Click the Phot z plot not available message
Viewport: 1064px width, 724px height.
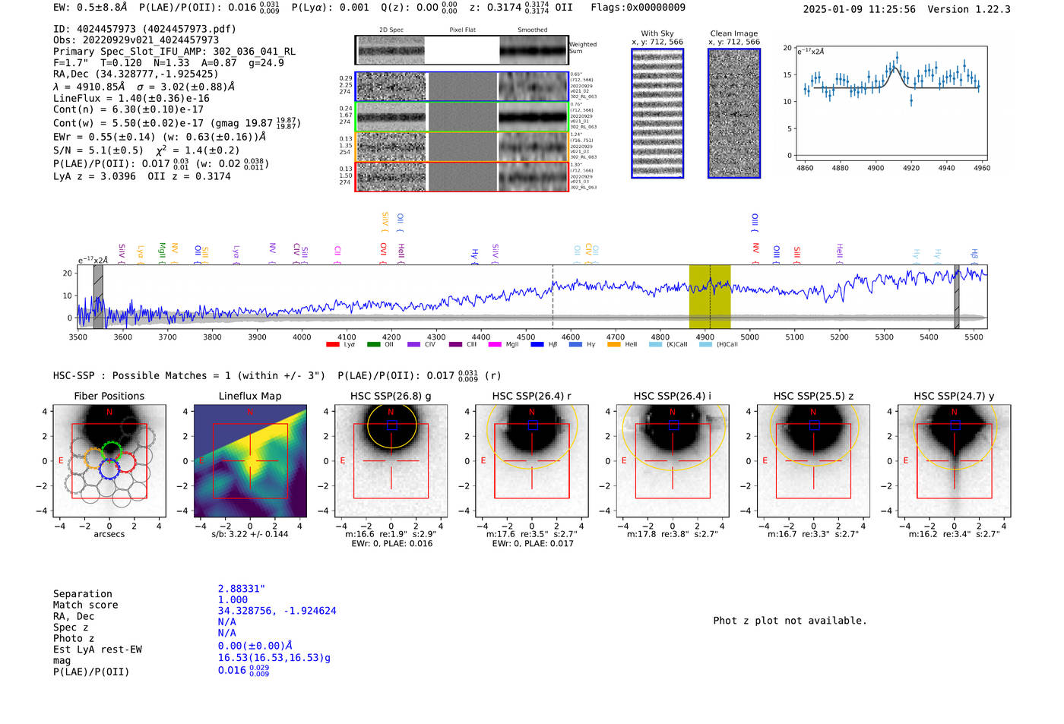coord(790,621)
